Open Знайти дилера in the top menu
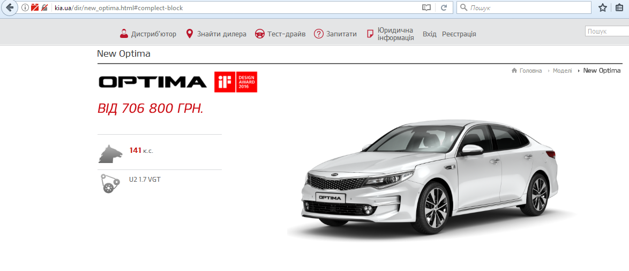Screen dimensions: 629x271 point(216,34)
